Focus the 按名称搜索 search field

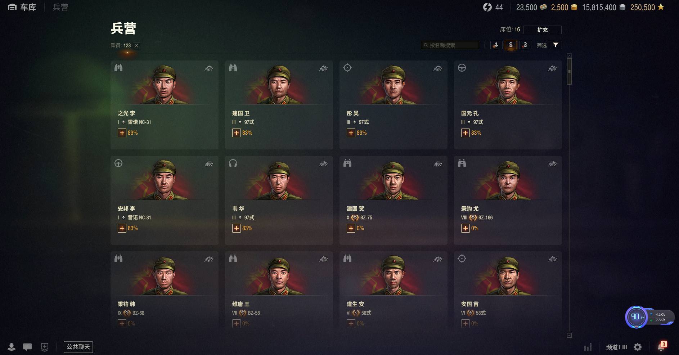(x=450, y=45)
